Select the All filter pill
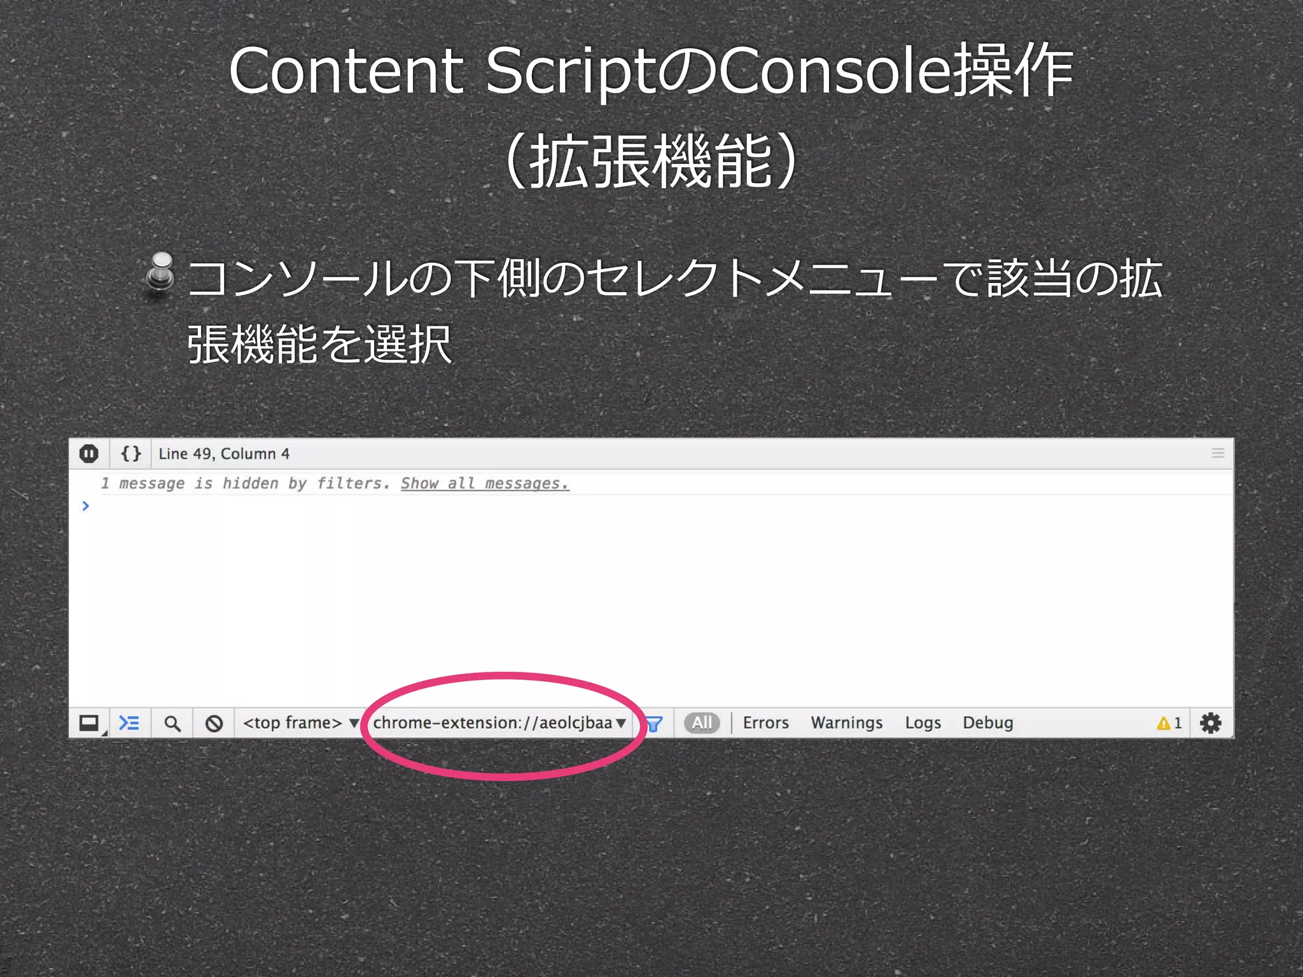Viewport: 1303px width, 977px height. click(x=702, y=723)
